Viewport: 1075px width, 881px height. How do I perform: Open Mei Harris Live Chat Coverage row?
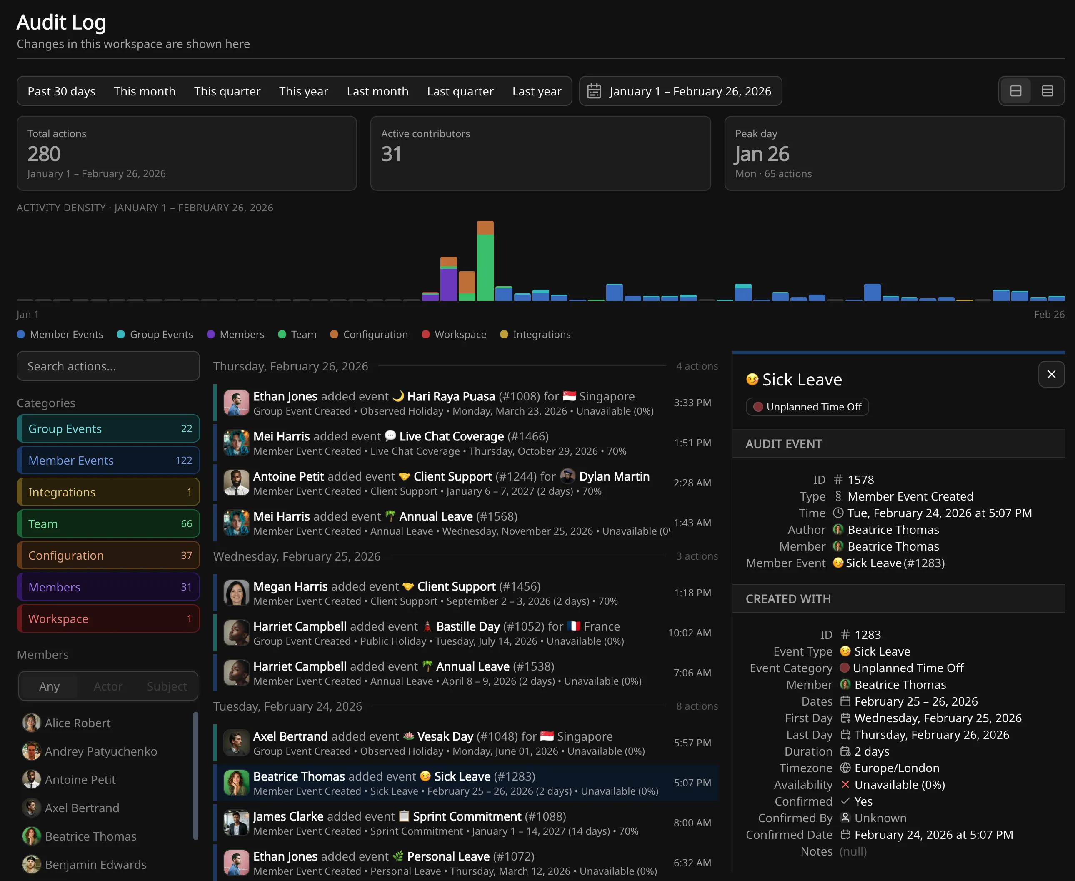coord(466,443)
